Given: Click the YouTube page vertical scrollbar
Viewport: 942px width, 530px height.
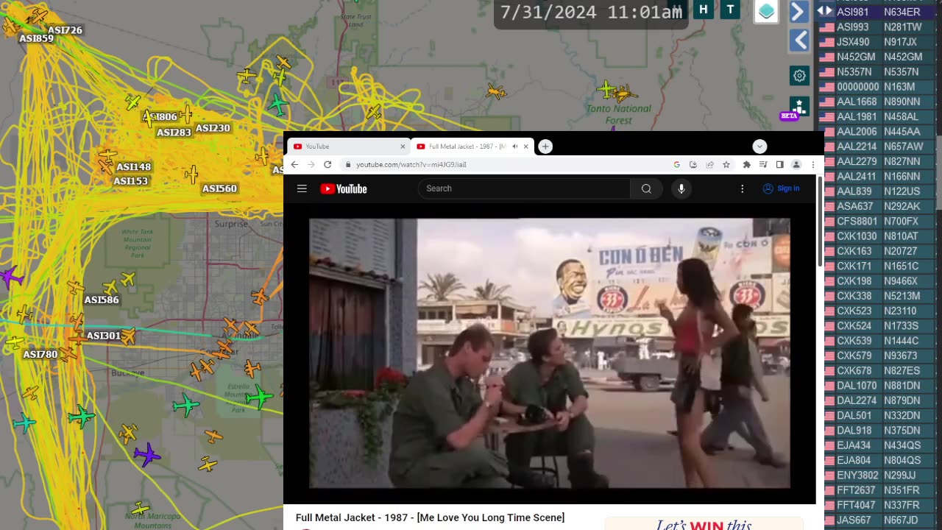Looking at the screenshot, I should tap(820, 221).
